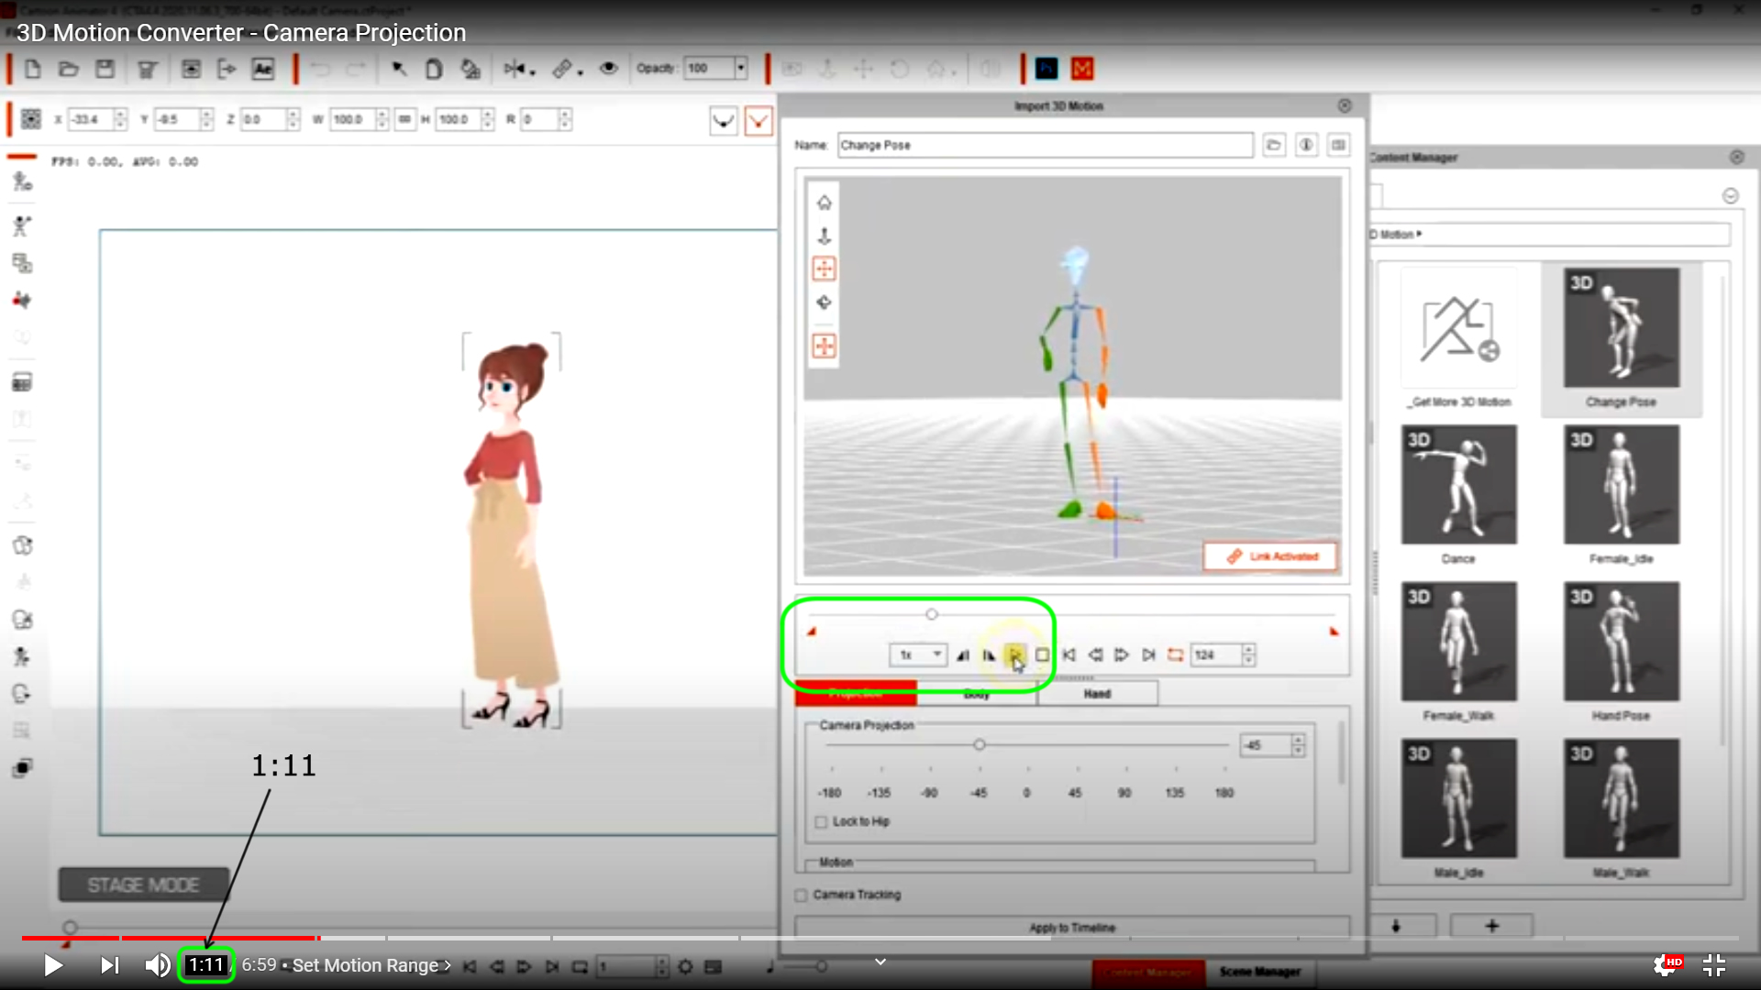This screenshot has width=1761, height=990.
Task: Increase the X position stepper
Action: (119, 114)
